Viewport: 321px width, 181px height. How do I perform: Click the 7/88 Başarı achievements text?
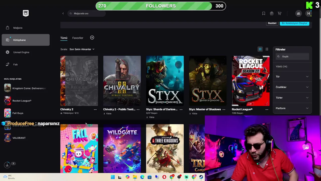pos(237,113)
